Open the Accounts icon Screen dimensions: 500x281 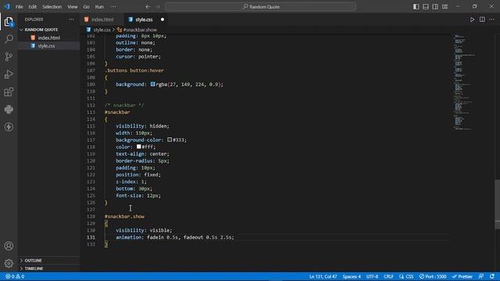tap(9, 246)
